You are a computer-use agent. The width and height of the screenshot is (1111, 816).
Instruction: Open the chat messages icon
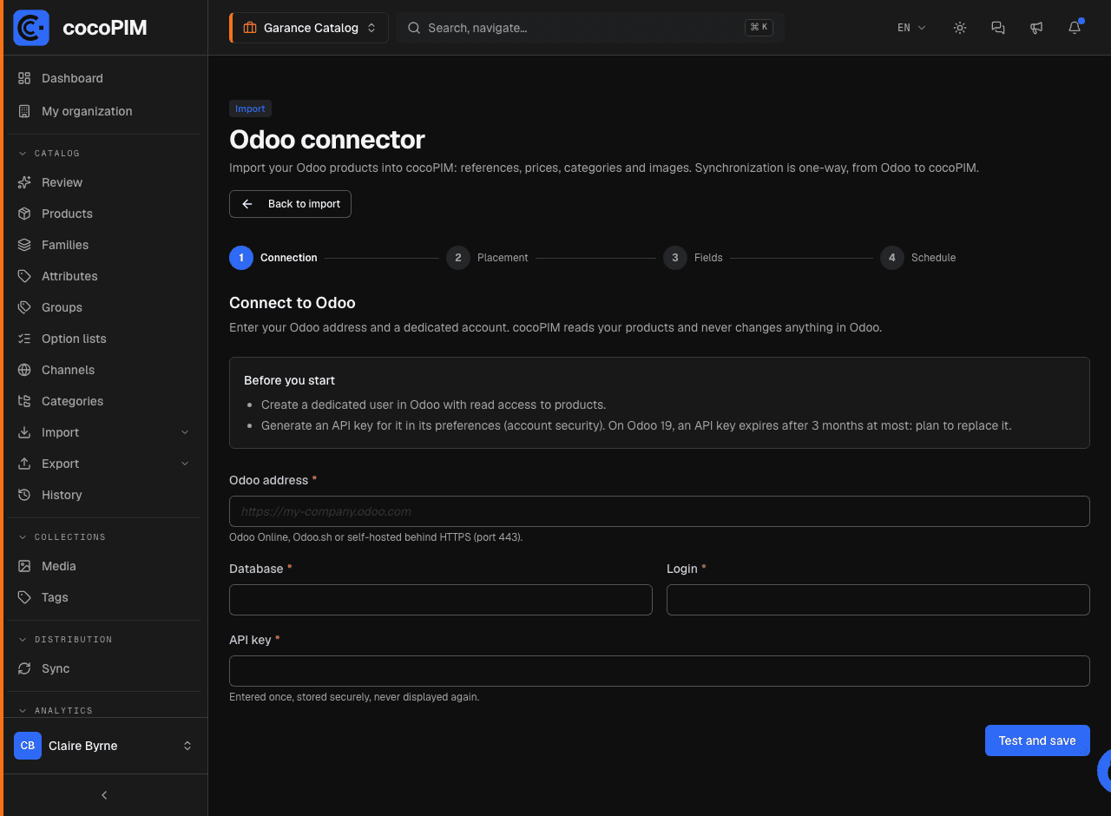click(x=998, y=28)
